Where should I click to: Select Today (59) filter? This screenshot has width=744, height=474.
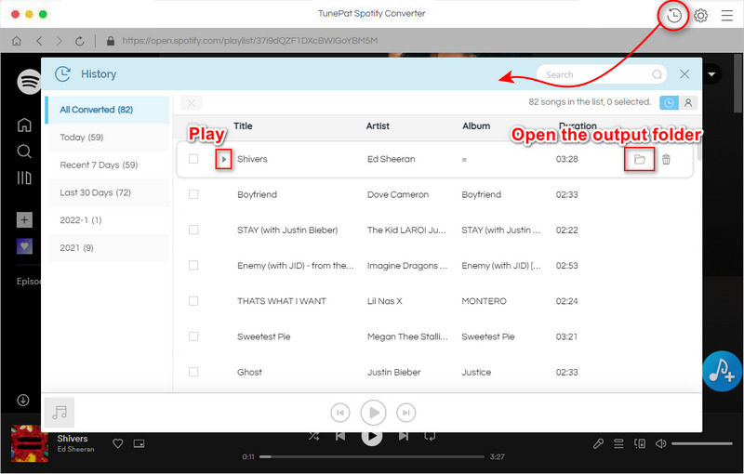(109, 138)
